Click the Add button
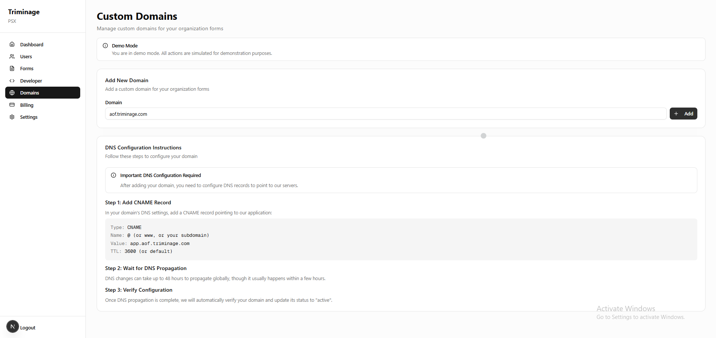716x338 pixels. pos(683,114)
